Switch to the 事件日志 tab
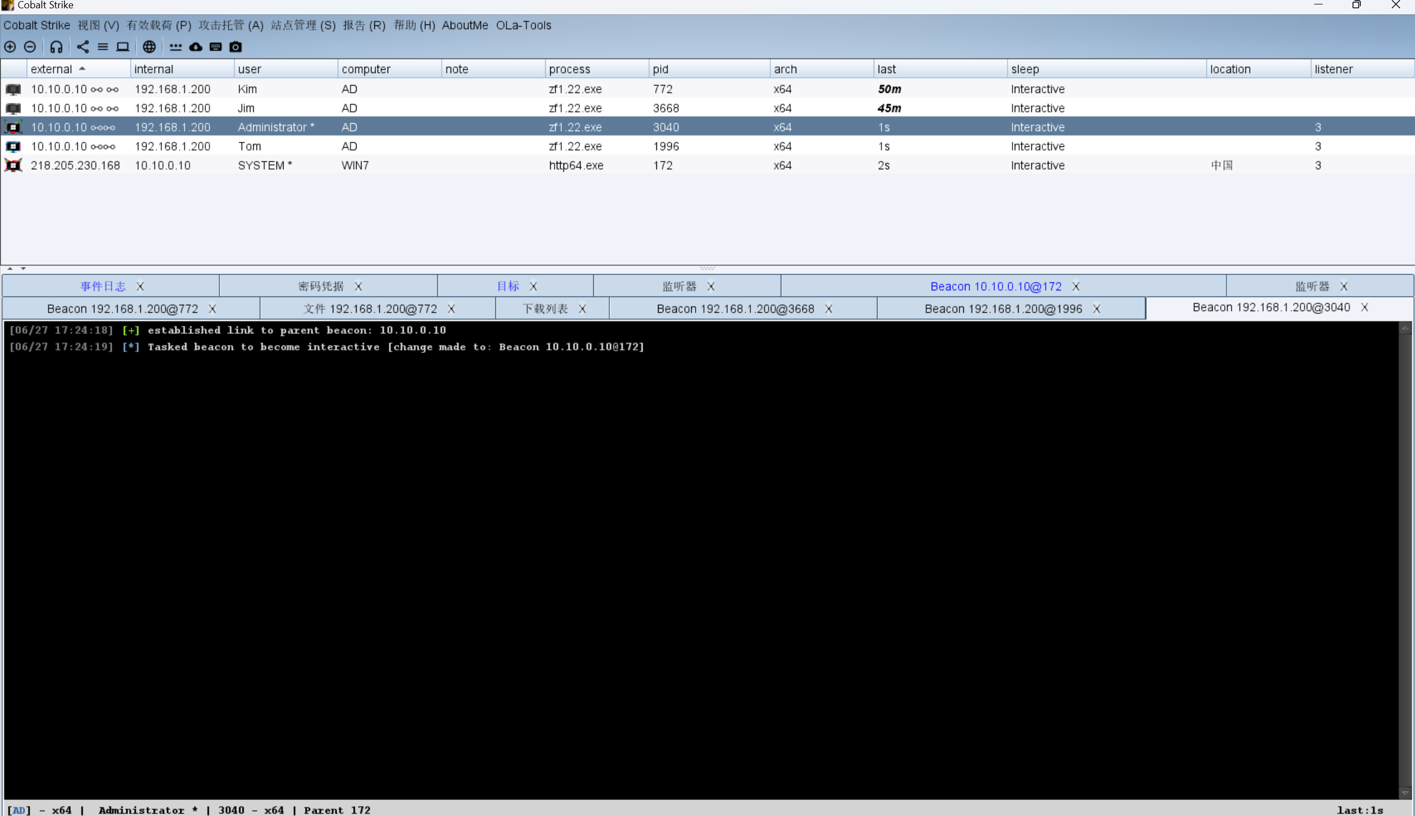Image resolution: width=1415 pixels, height=816 pixels. tap(103, 286)
